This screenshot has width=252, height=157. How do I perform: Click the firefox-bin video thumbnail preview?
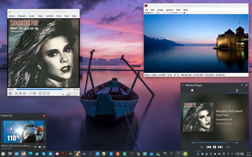(x=23, y=132)
